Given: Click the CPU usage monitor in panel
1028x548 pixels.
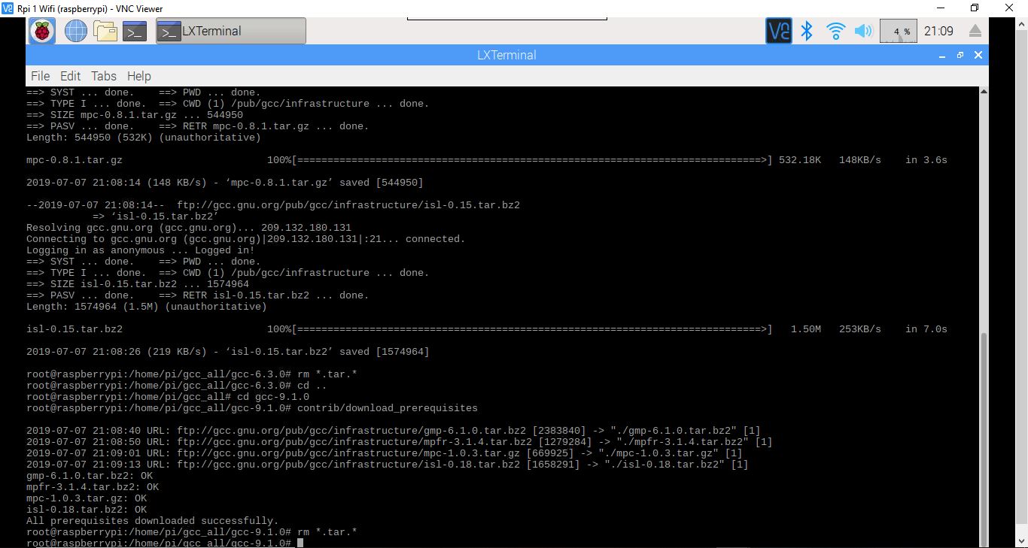Looking at the screenshot, I should [898, 31].
